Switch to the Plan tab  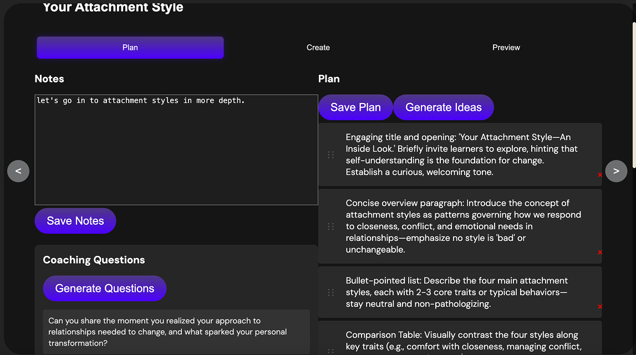[130, 48]
